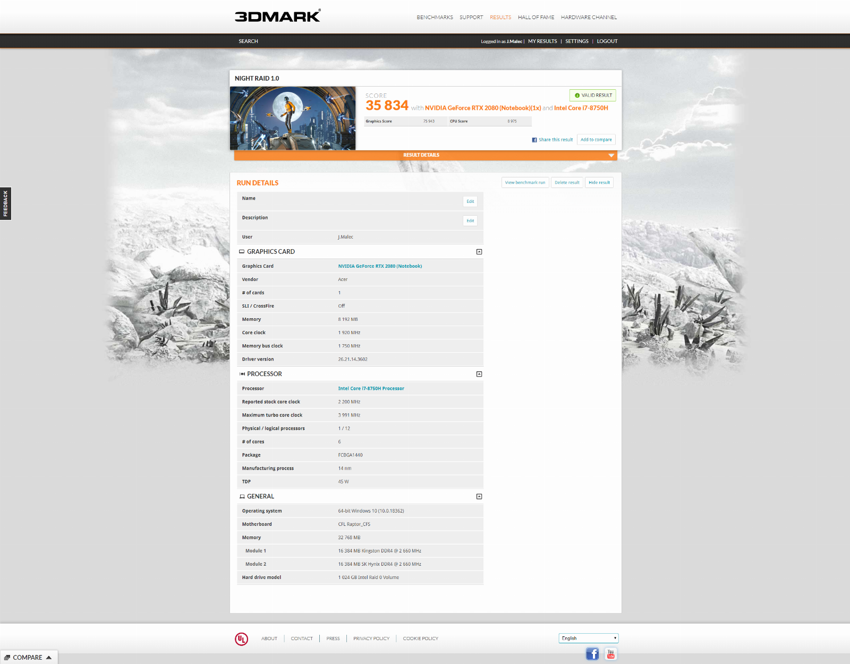Screen dimensions: 850x664
Task: Open the Feedback side tab
Action: pos(5,203)
